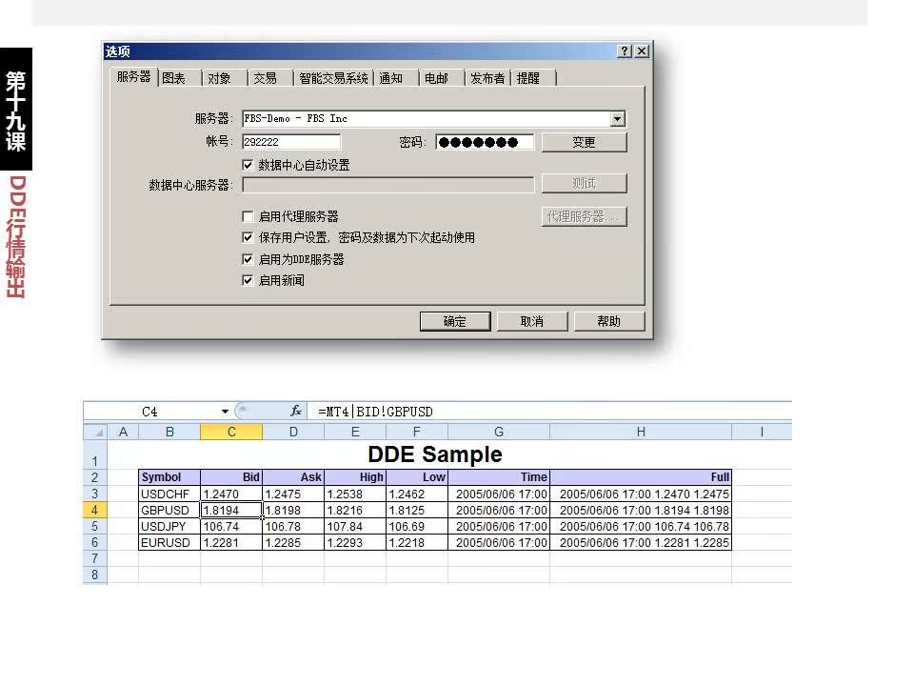This screenshot has width=914, height=686.
Task: Open the 智能交易系统 tab
Action: click(x=333, y=78)
